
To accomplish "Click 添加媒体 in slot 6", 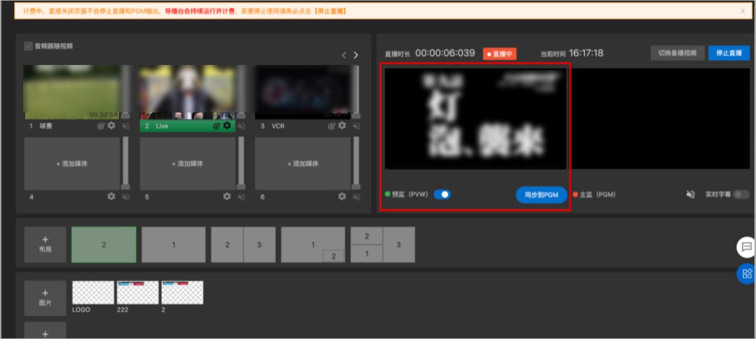I will pos(303,163).
